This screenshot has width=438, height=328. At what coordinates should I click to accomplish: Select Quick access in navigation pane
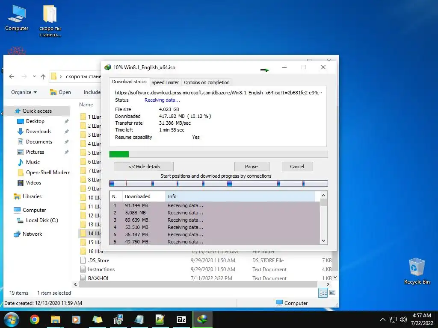point(37,111)
